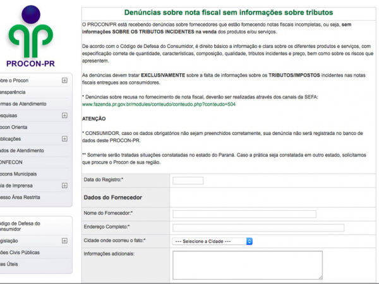Open the Selecione a Cidade dropdown
The width and height of the screenshot is (379, 284).
click(x=212, y=241)
